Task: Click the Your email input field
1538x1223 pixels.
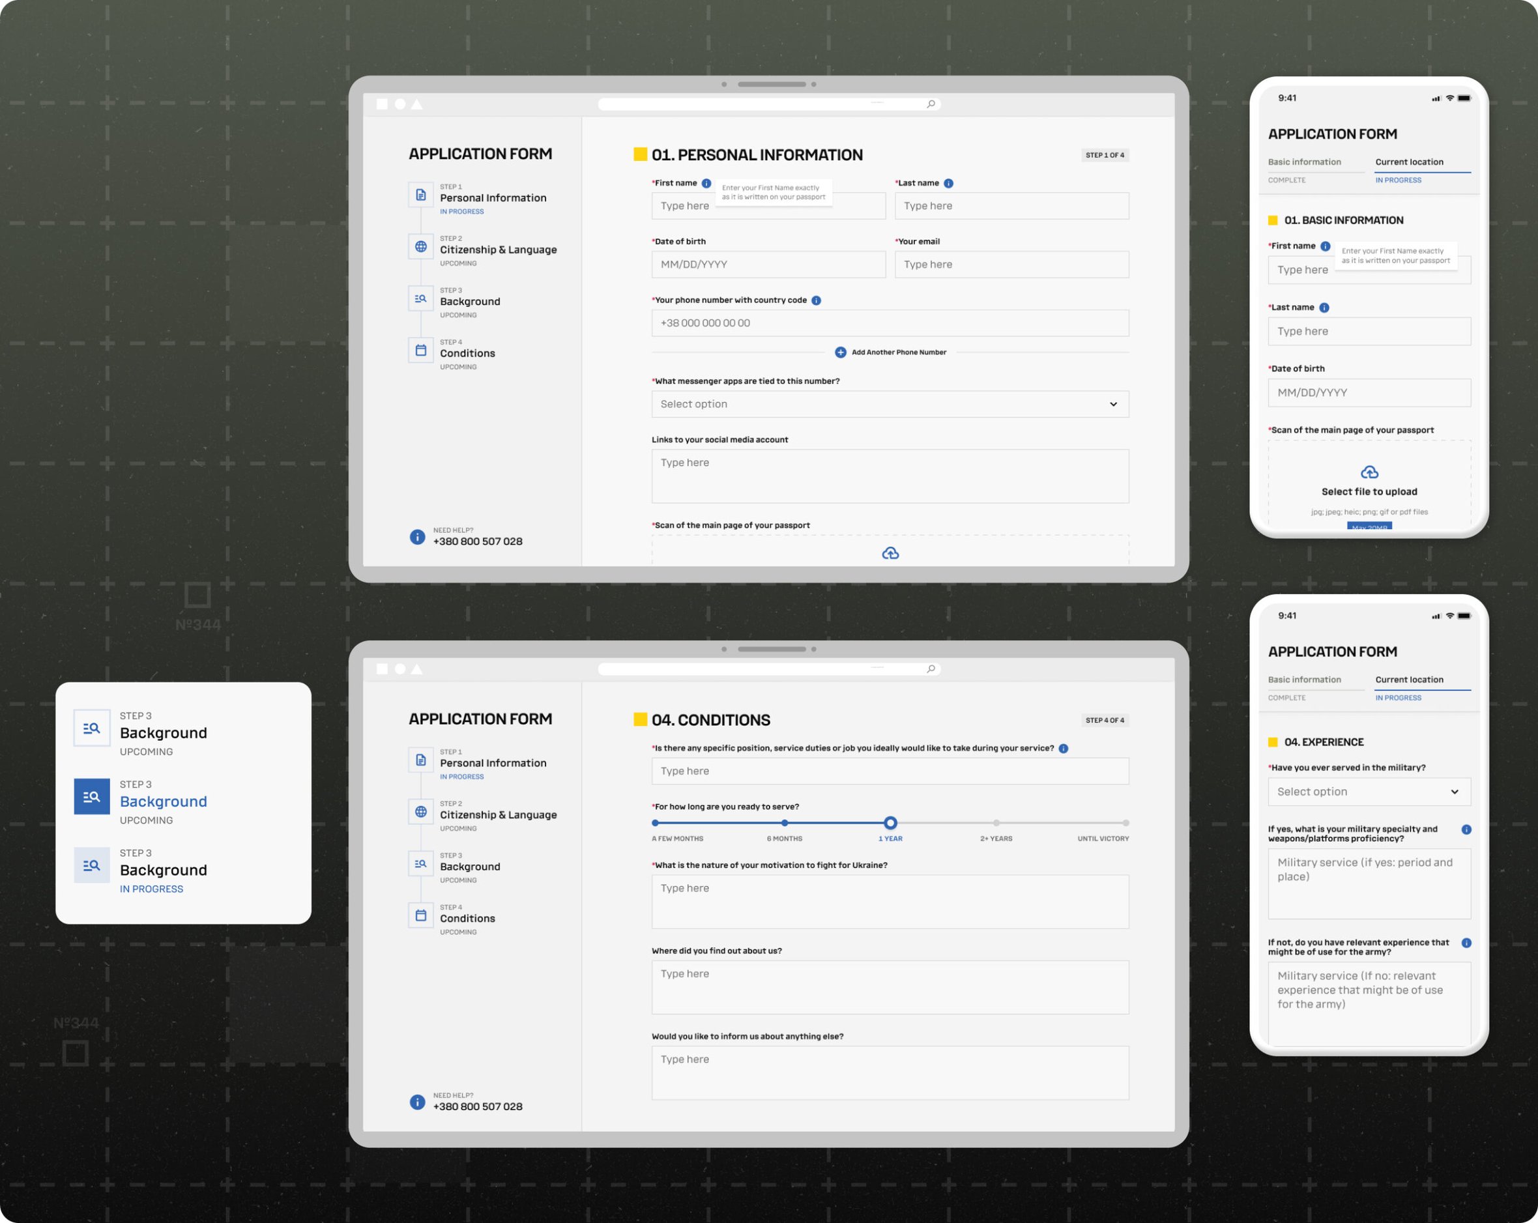Action: pyautogui.click(x=1011, y=265)
